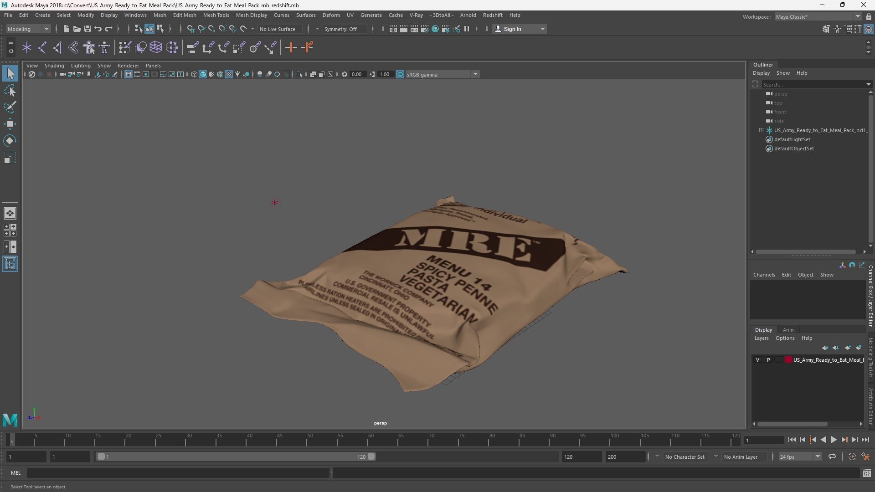Click Play Forwards on the timeline
The height and width of the screenshot is (492, 875).
pos(834,440)
